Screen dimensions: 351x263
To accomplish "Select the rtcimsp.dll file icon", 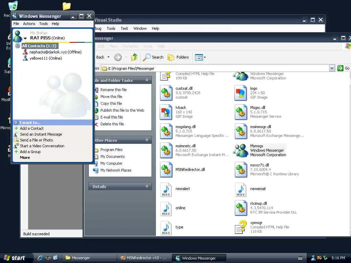I will (241, 208).
